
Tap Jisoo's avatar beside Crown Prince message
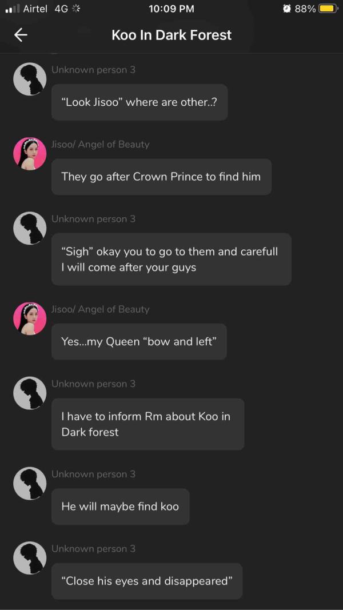[30, 154]
